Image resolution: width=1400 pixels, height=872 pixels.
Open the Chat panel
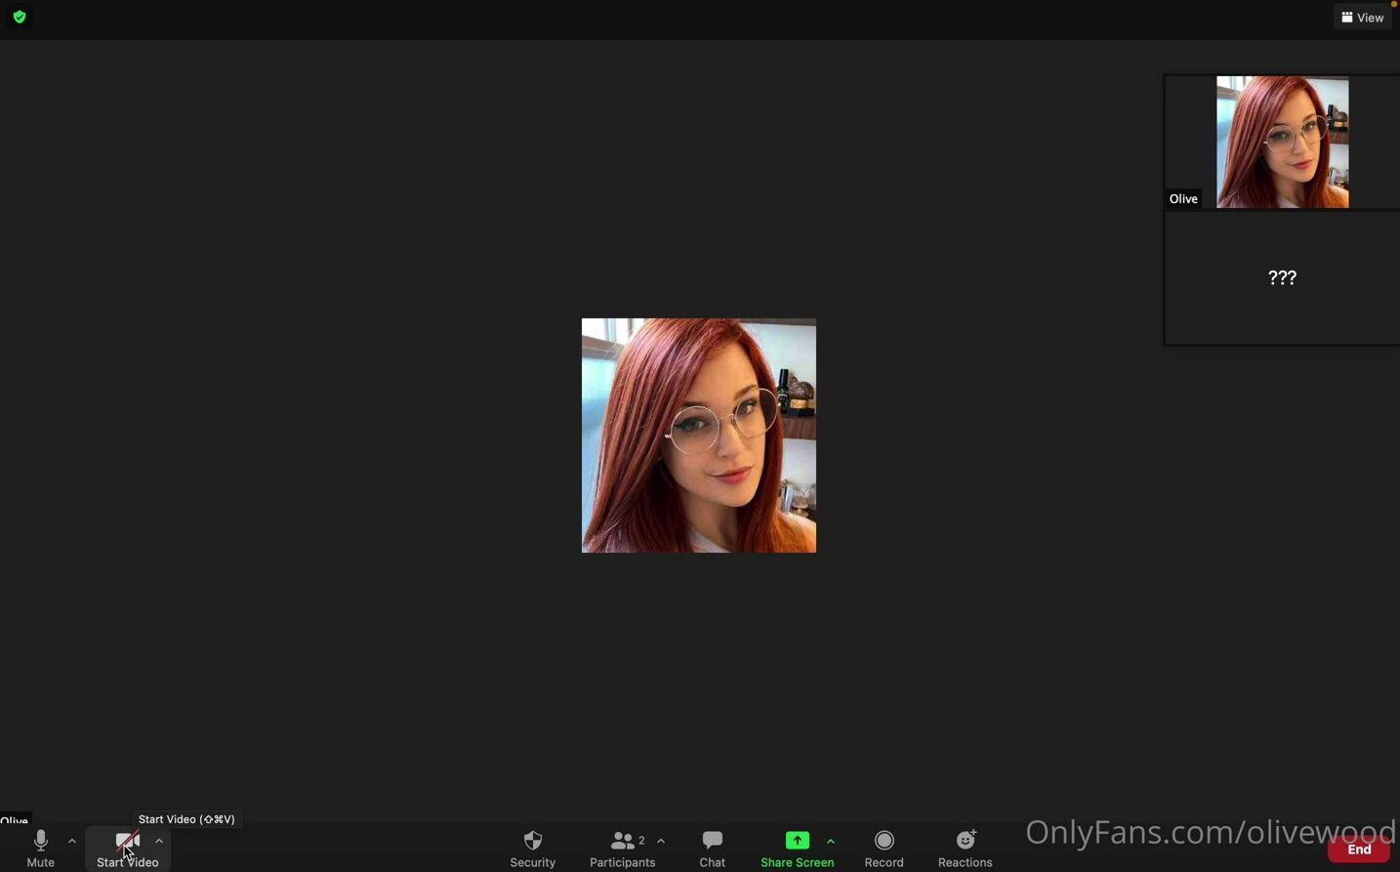click(x=712, y=848)
